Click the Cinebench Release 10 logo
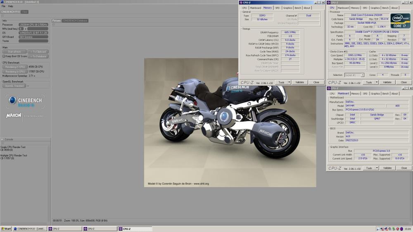The width and height of the screenshot is (413, 232). tap(25, 102)
